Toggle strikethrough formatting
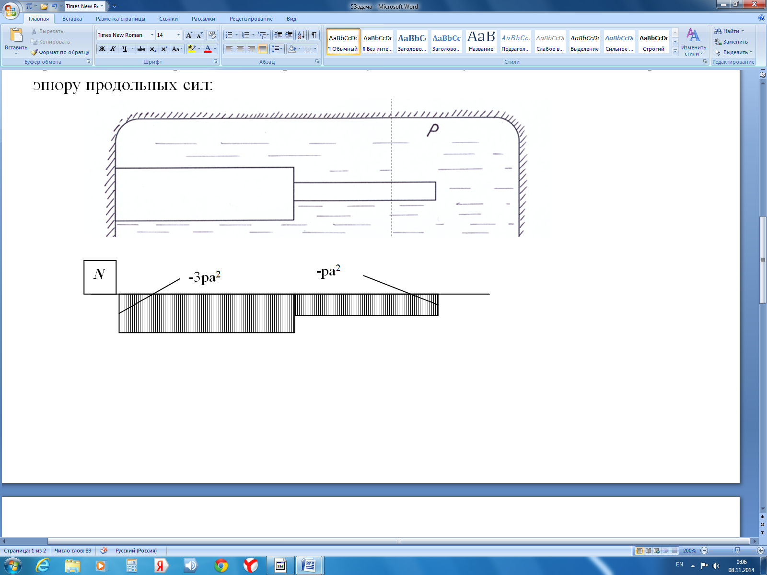767x575 pixels. 141,49
